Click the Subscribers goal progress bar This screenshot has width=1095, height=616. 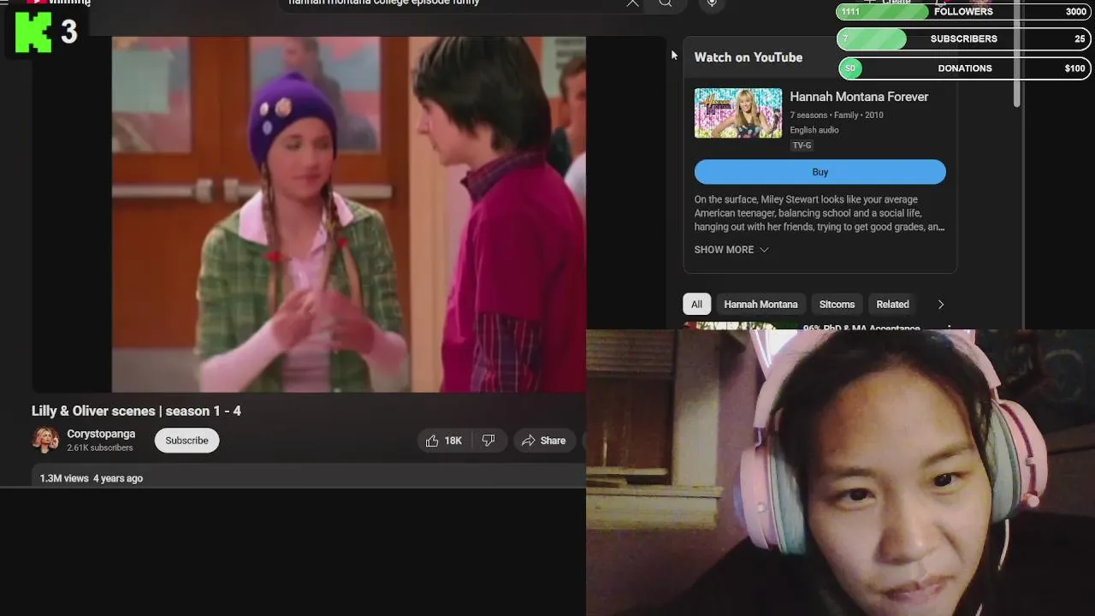(x=963, y=39)
